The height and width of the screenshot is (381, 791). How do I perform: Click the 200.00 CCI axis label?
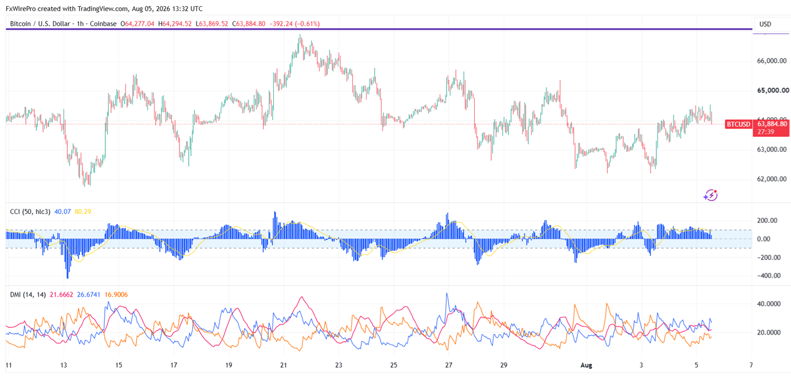pyautogui.click(x=768, y=221)
